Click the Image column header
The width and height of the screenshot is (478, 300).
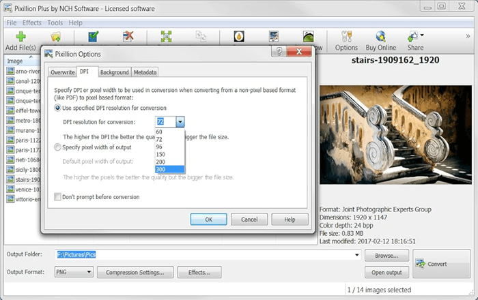point(23,61)
